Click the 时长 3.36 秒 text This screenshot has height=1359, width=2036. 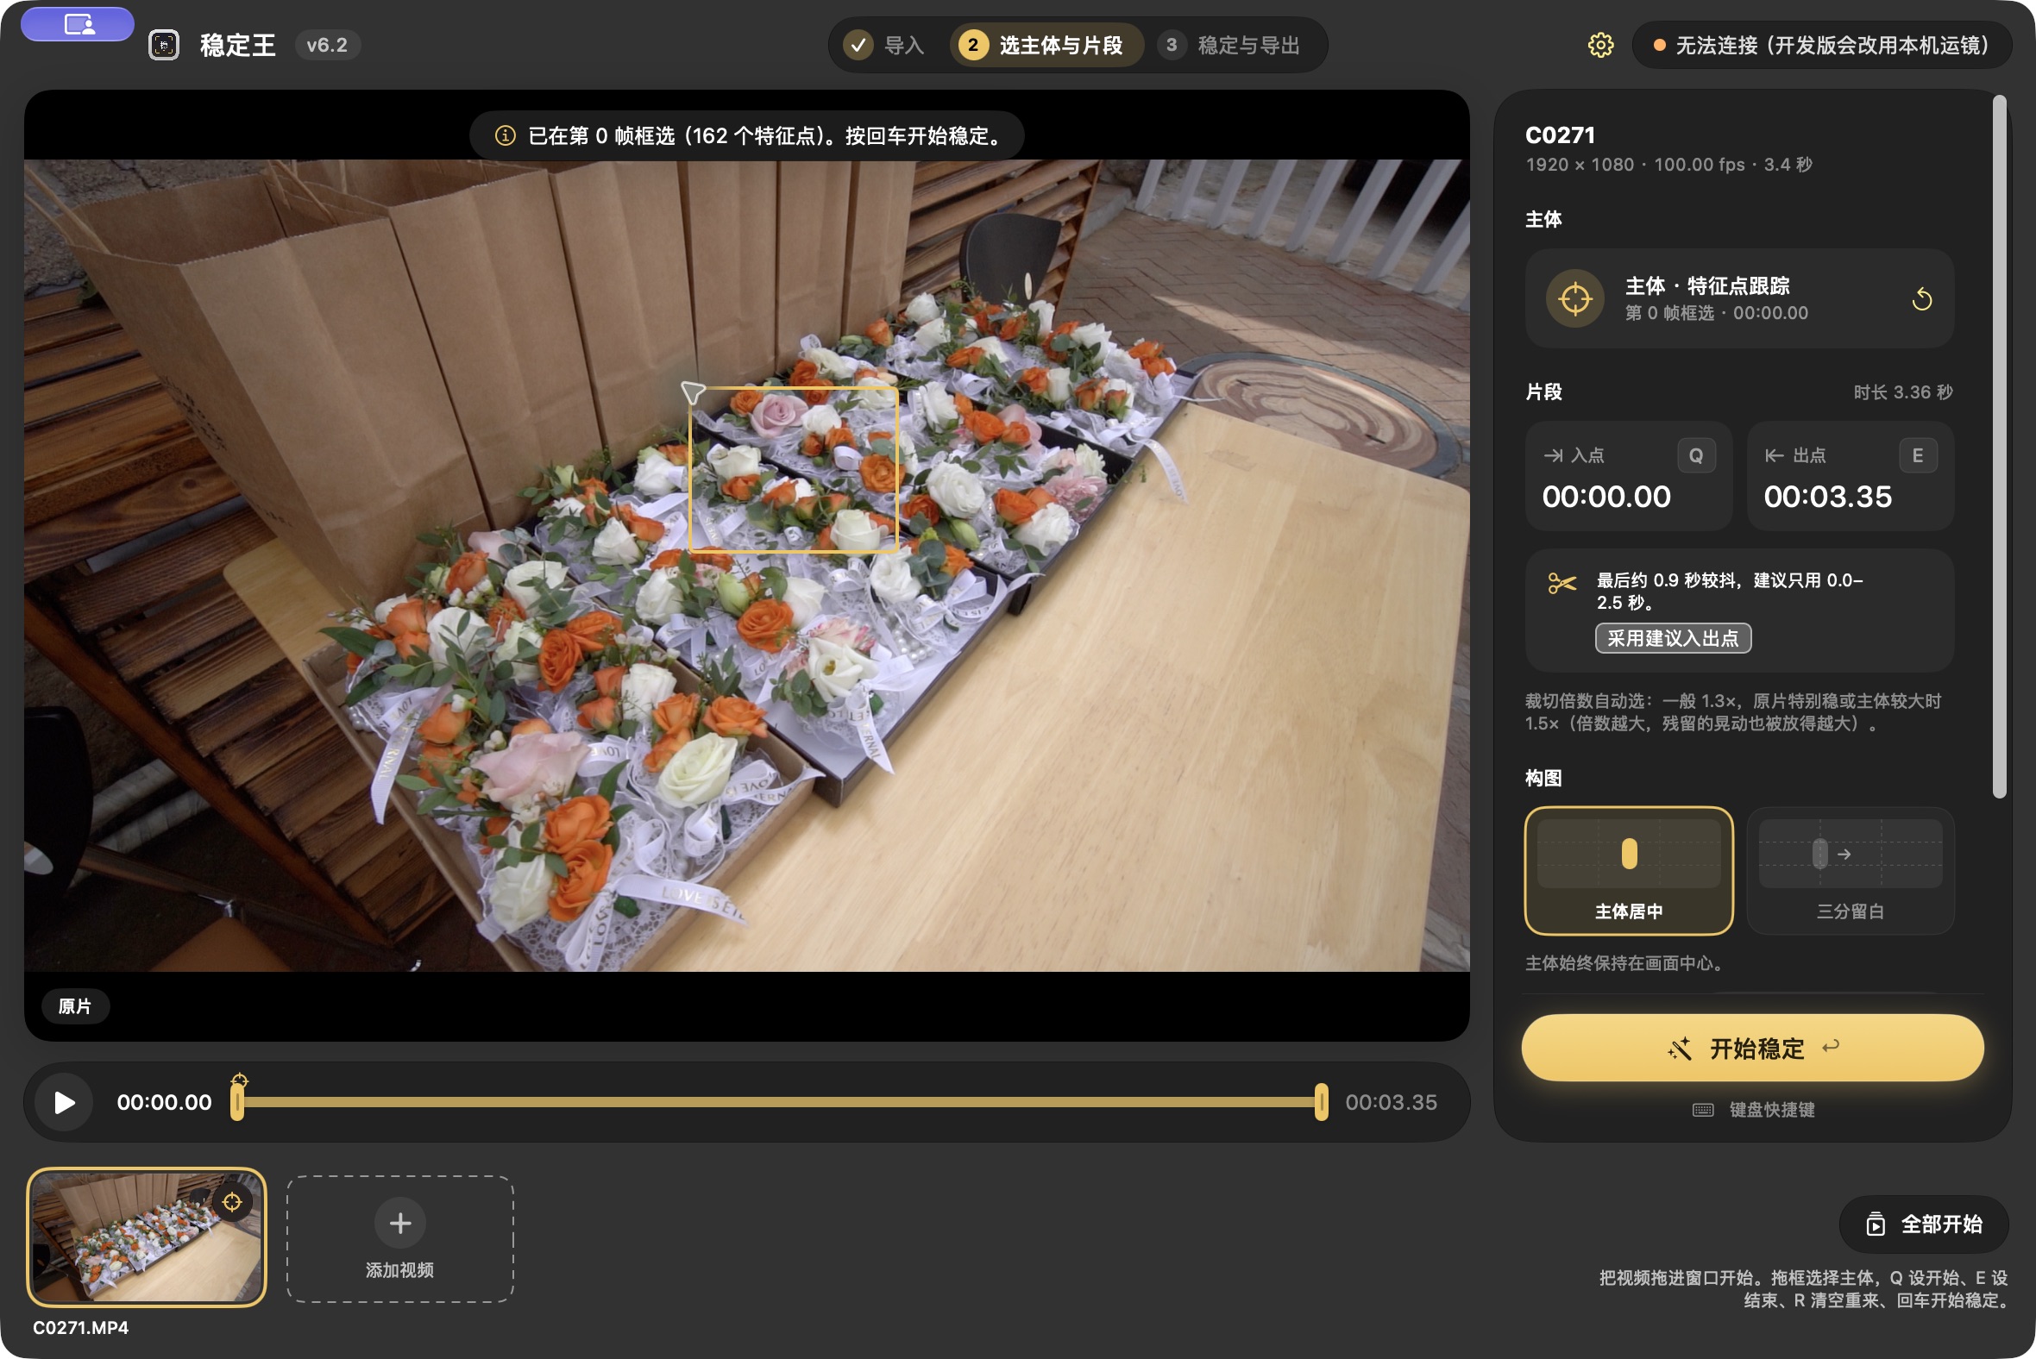pyautogui.click(x=1902, y=392)
